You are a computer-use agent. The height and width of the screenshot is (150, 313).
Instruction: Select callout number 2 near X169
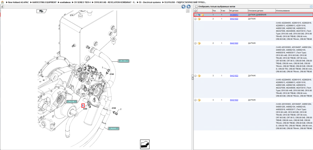pyautogui.click(x=121, y=109)
